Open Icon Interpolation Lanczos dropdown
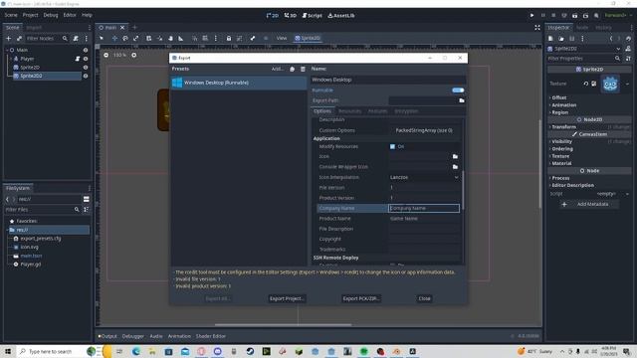The image size is (637, 358). pos(424,177)
